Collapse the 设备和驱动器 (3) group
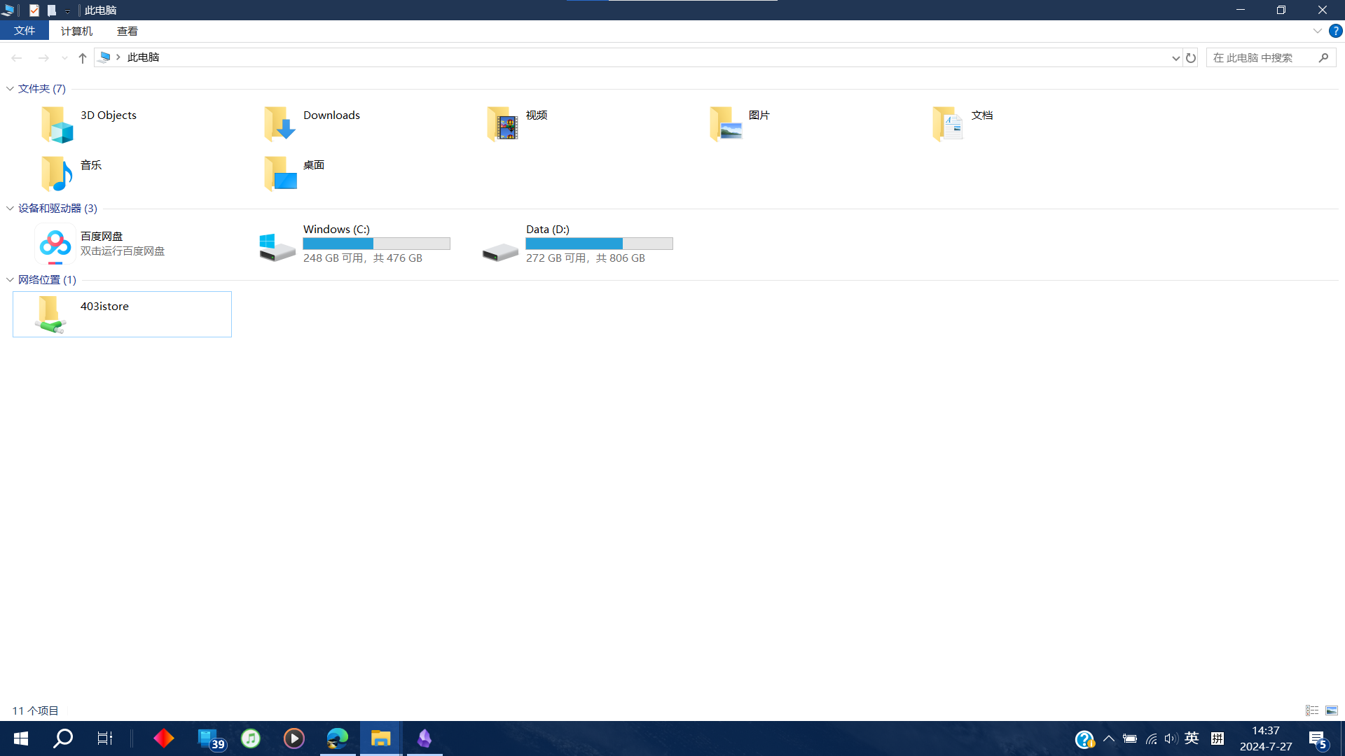1345x756 pixels. coord(10,209)
